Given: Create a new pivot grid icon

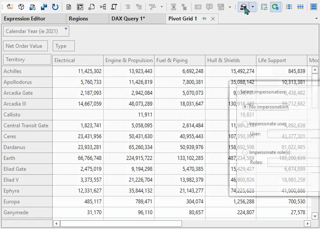Looking at the screenshot, I should click(80, 7).
